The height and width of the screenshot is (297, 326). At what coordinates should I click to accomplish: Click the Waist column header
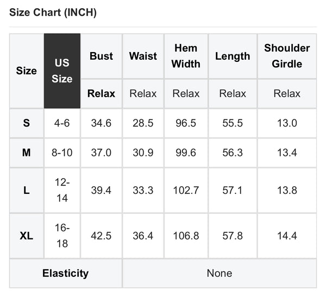pyautogui.click(x=143, y=56)
